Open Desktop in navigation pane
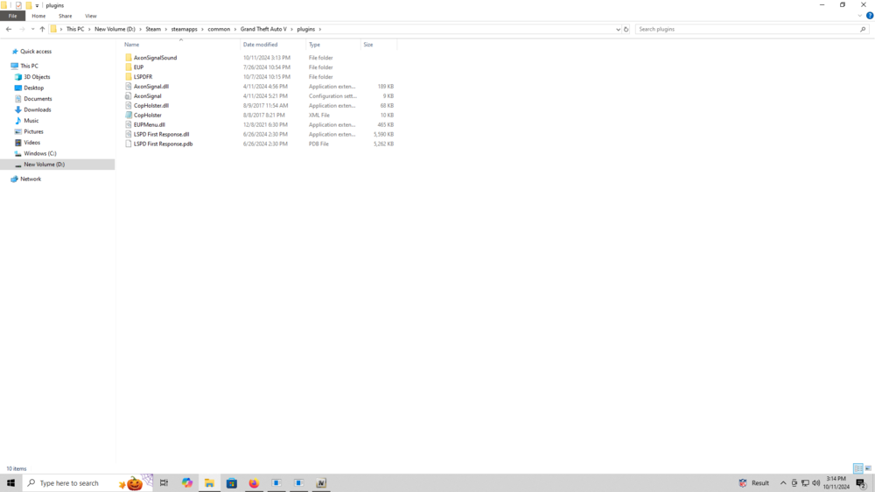875x492 pixels. coord(33,88)
